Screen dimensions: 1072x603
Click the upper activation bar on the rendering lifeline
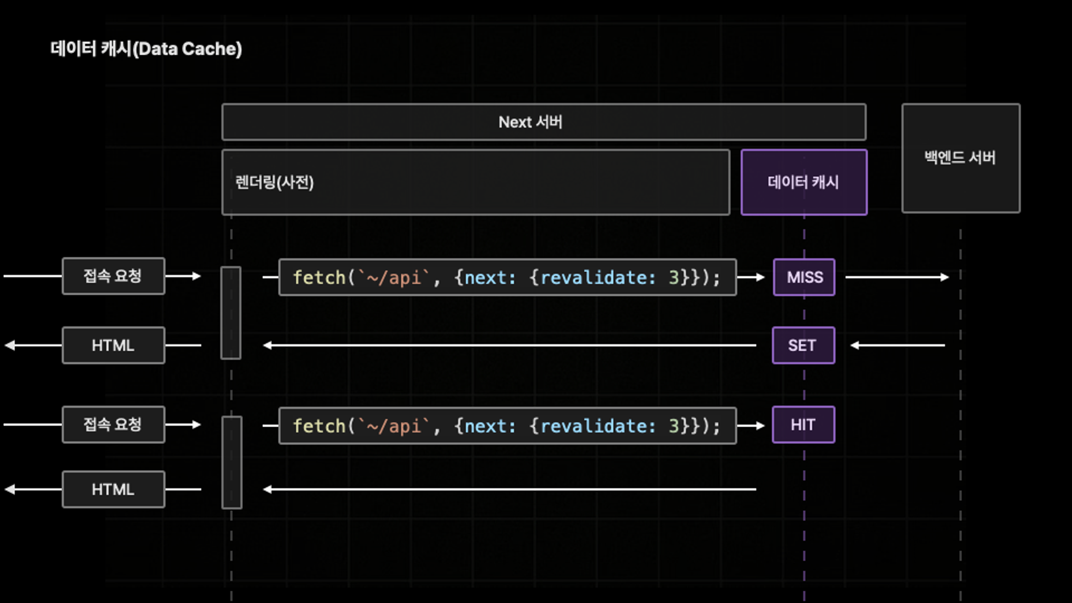(230, 312)
